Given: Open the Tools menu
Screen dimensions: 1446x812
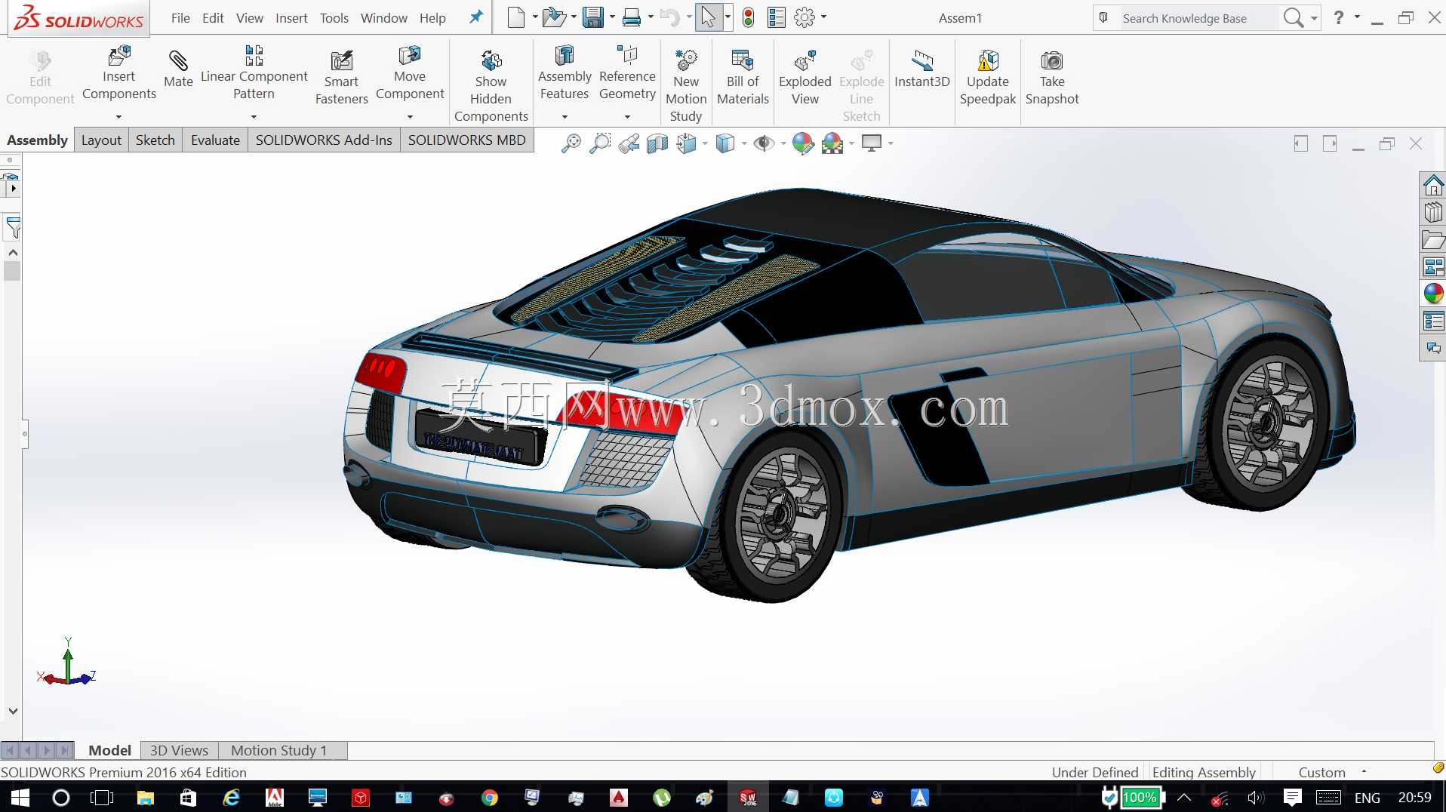Looking at the screenshot, I should pos(334,18).
